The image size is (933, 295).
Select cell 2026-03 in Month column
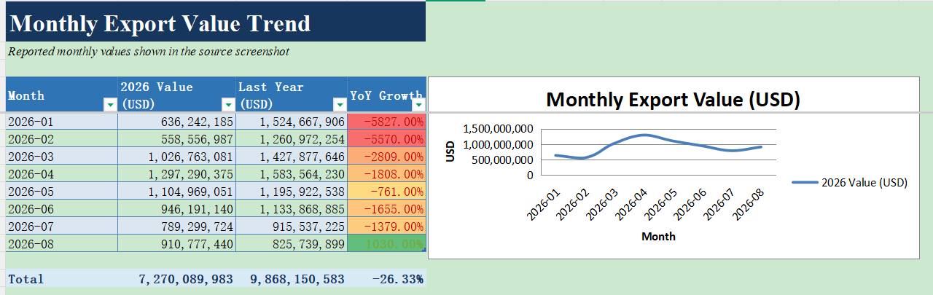click(x=62, y=157)
